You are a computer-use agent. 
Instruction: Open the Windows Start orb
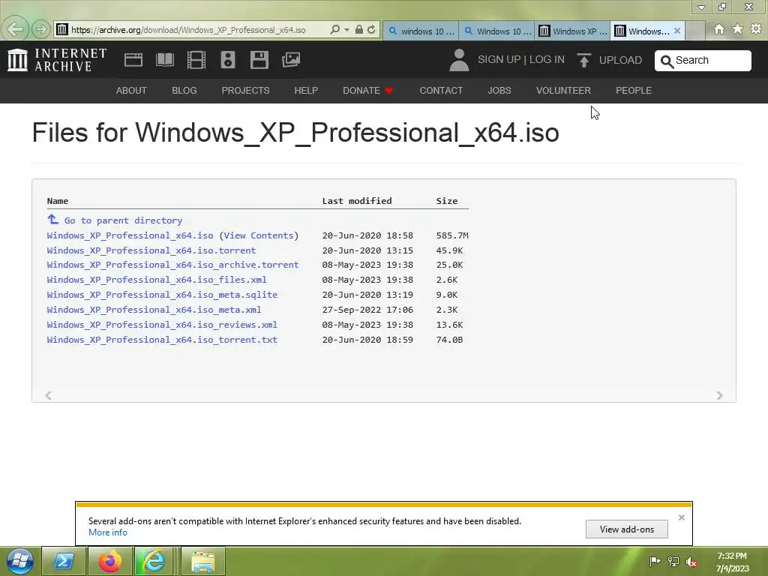coord(20,561)
